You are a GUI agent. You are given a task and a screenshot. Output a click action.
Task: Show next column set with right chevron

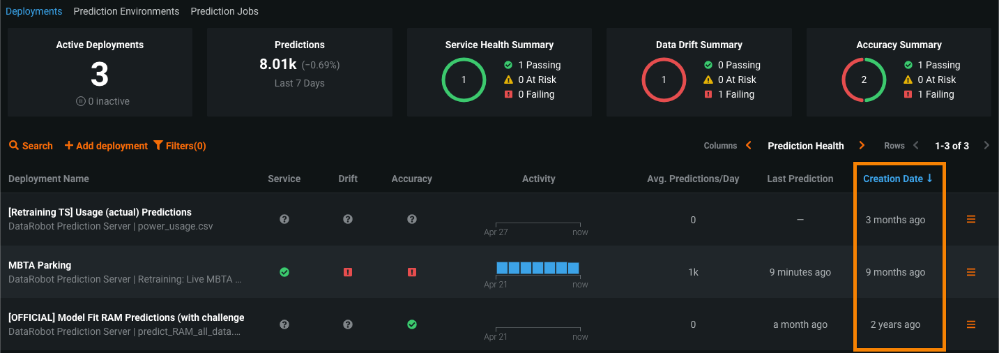[862, 146]
